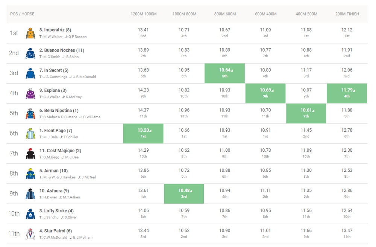Image resolution: width=376 pixels, height=247 pixels.
Task: Sort by 200M-FINISH column header
Action: [x=347, y=14]
